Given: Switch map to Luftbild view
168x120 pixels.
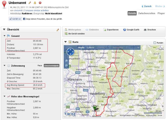Looking at the screenshot, I should pyautogui.click(x=90, y=47).
